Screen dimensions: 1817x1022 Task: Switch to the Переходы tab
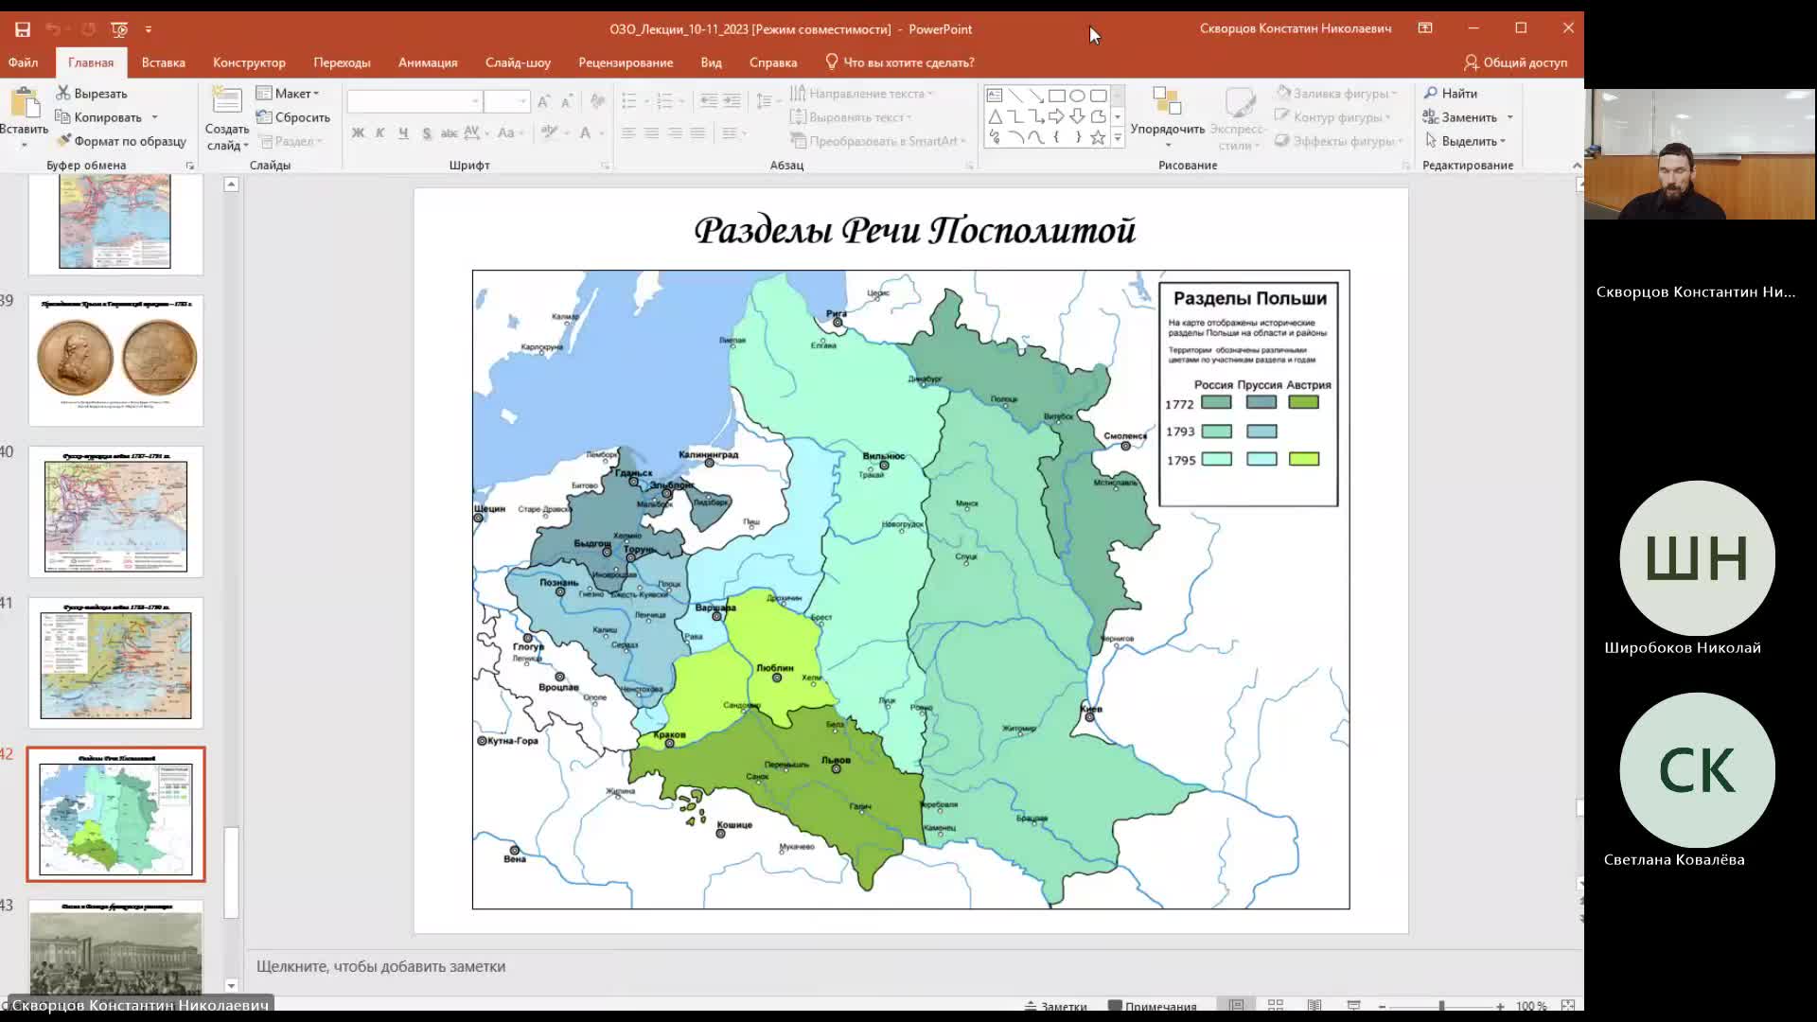342,62
